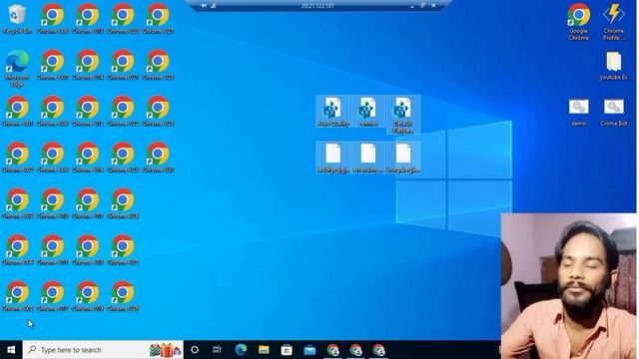Open Microsoft Store from the taskbar
The width and height of the screenshot is (639, 359).
(x=287, y=350)
